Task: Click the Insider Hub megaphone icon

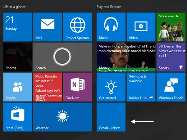Action: pos(151,98)
